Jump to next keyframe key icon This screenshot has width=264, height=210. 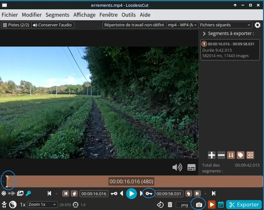(x=149, y=193)
